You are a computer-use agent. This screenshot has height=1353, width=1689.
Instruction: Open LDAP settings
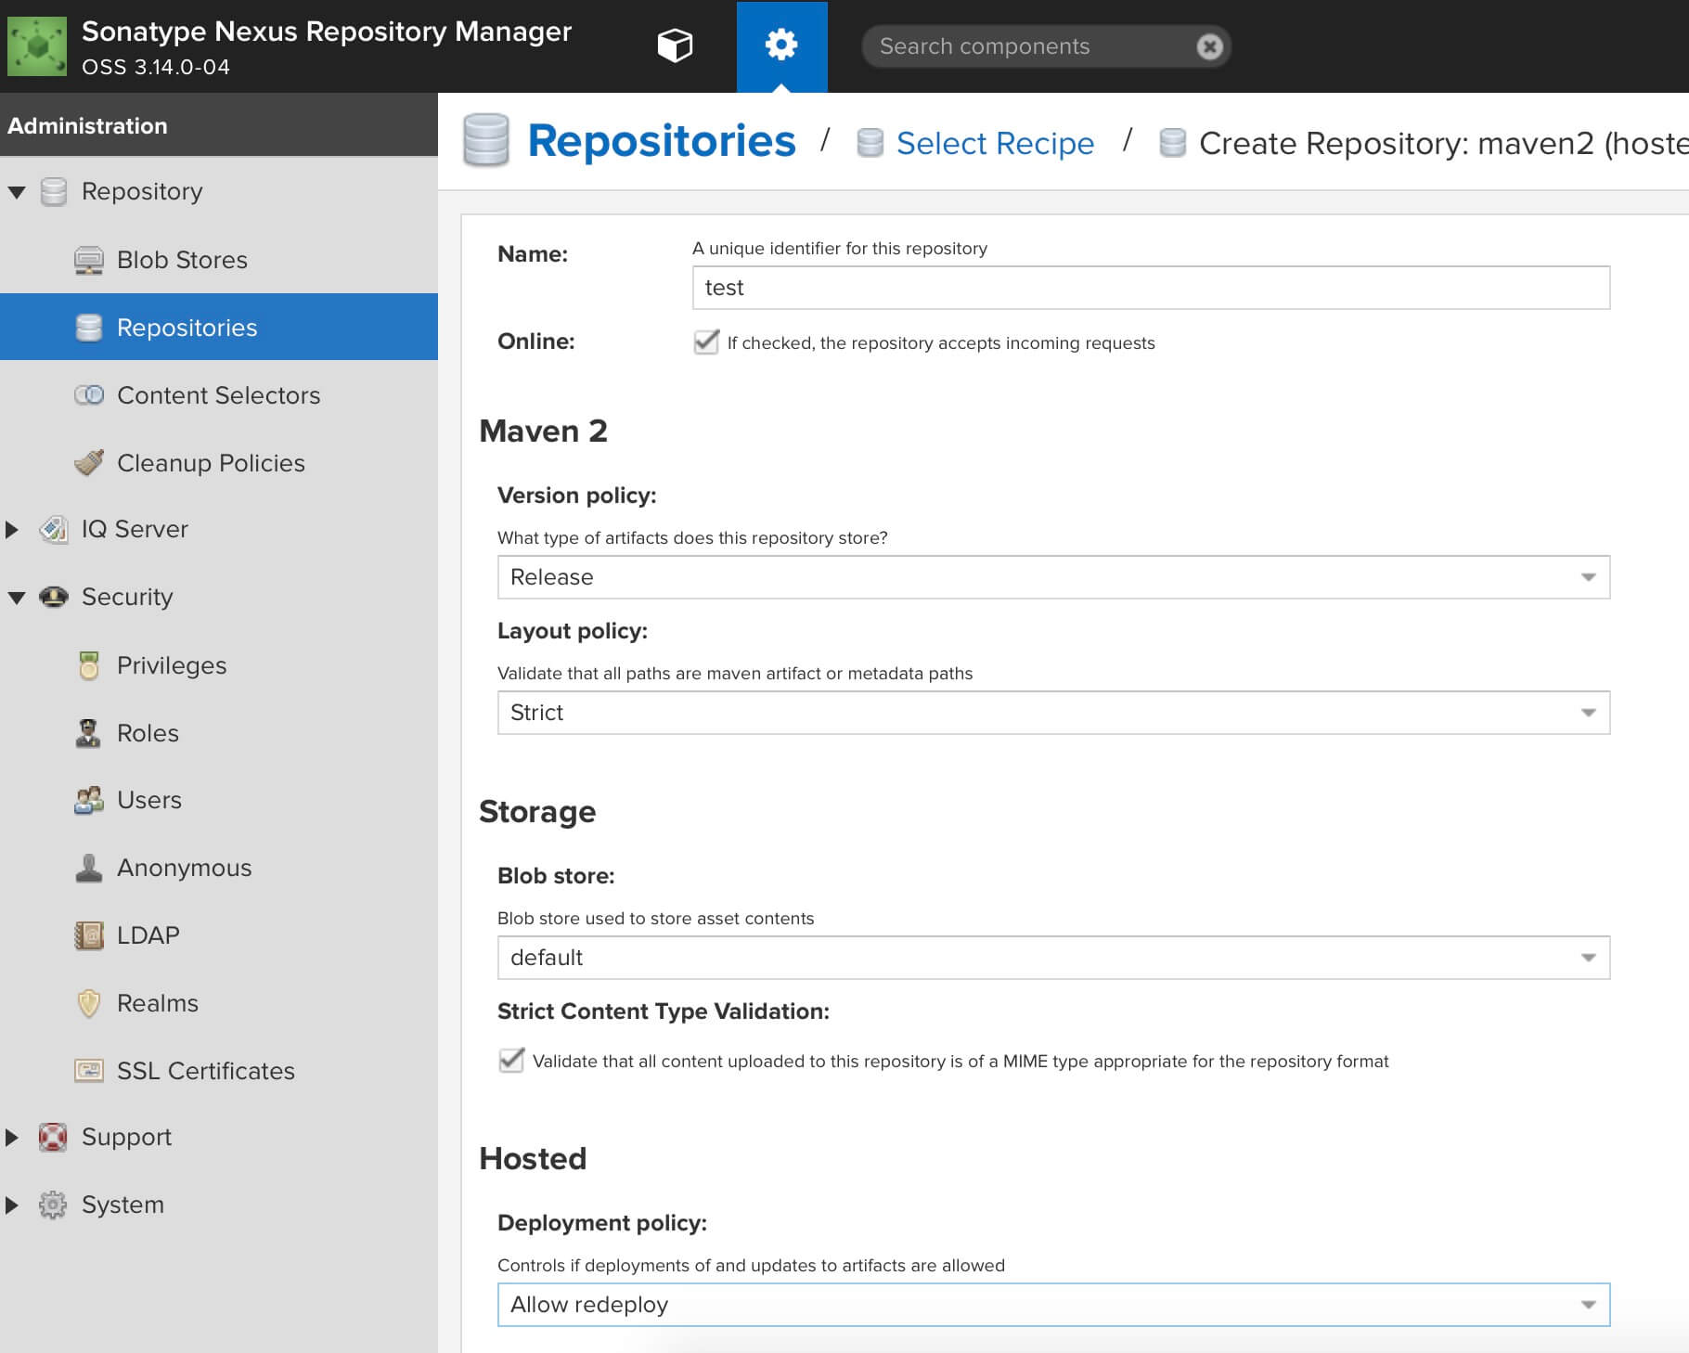(219, 935)
